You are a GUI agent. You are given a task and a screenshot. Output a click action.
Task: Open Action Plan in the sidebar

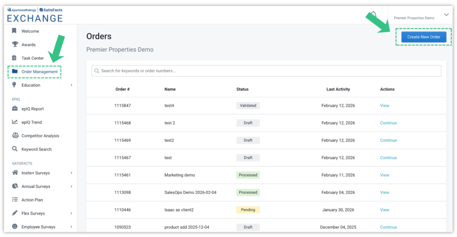[x=32, y=200]
